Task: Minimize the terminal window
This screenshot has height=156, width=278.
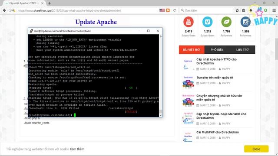Action: [x=139, y=31]
